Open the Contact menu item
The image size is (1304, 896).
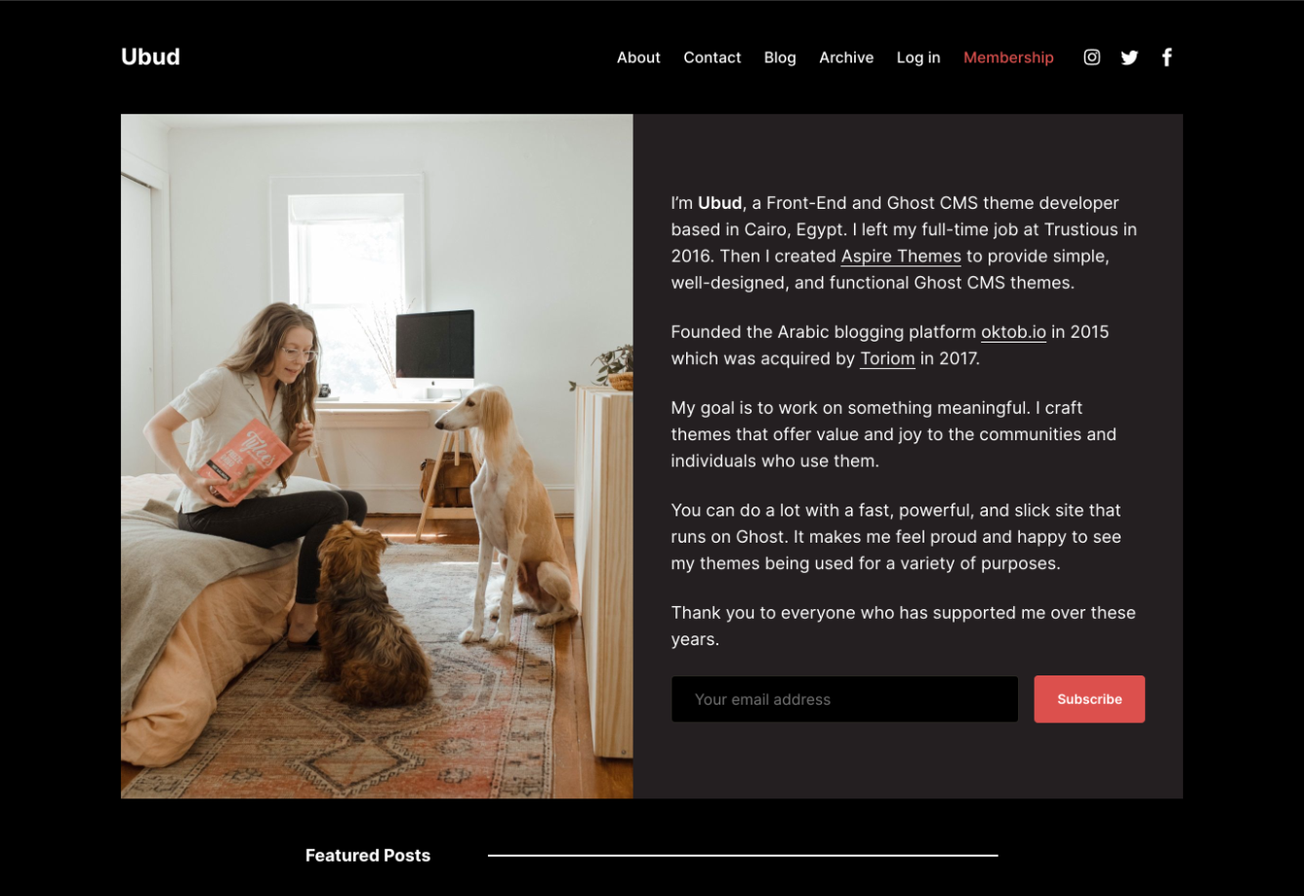pyautogui.click(x=713, y=58)
